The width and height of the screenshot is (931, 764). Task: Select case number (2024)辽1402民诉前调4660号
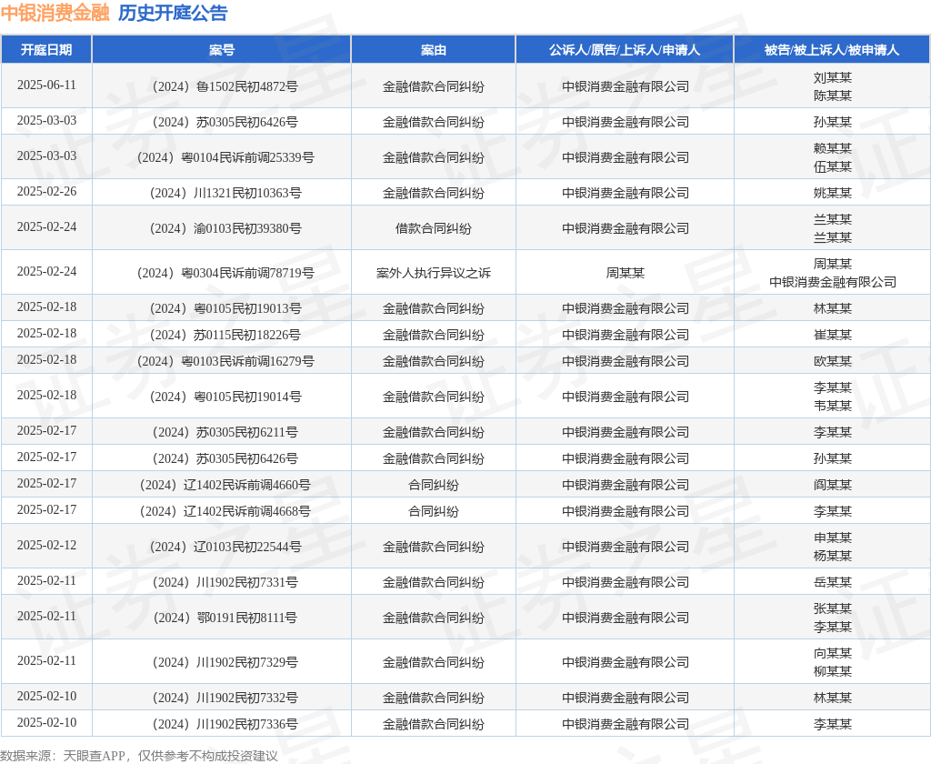tap(222, 486)
